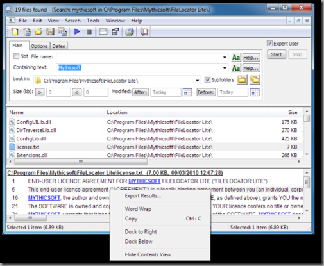
Task: Open saved search folder icon
Action: [x=38, y=31]
